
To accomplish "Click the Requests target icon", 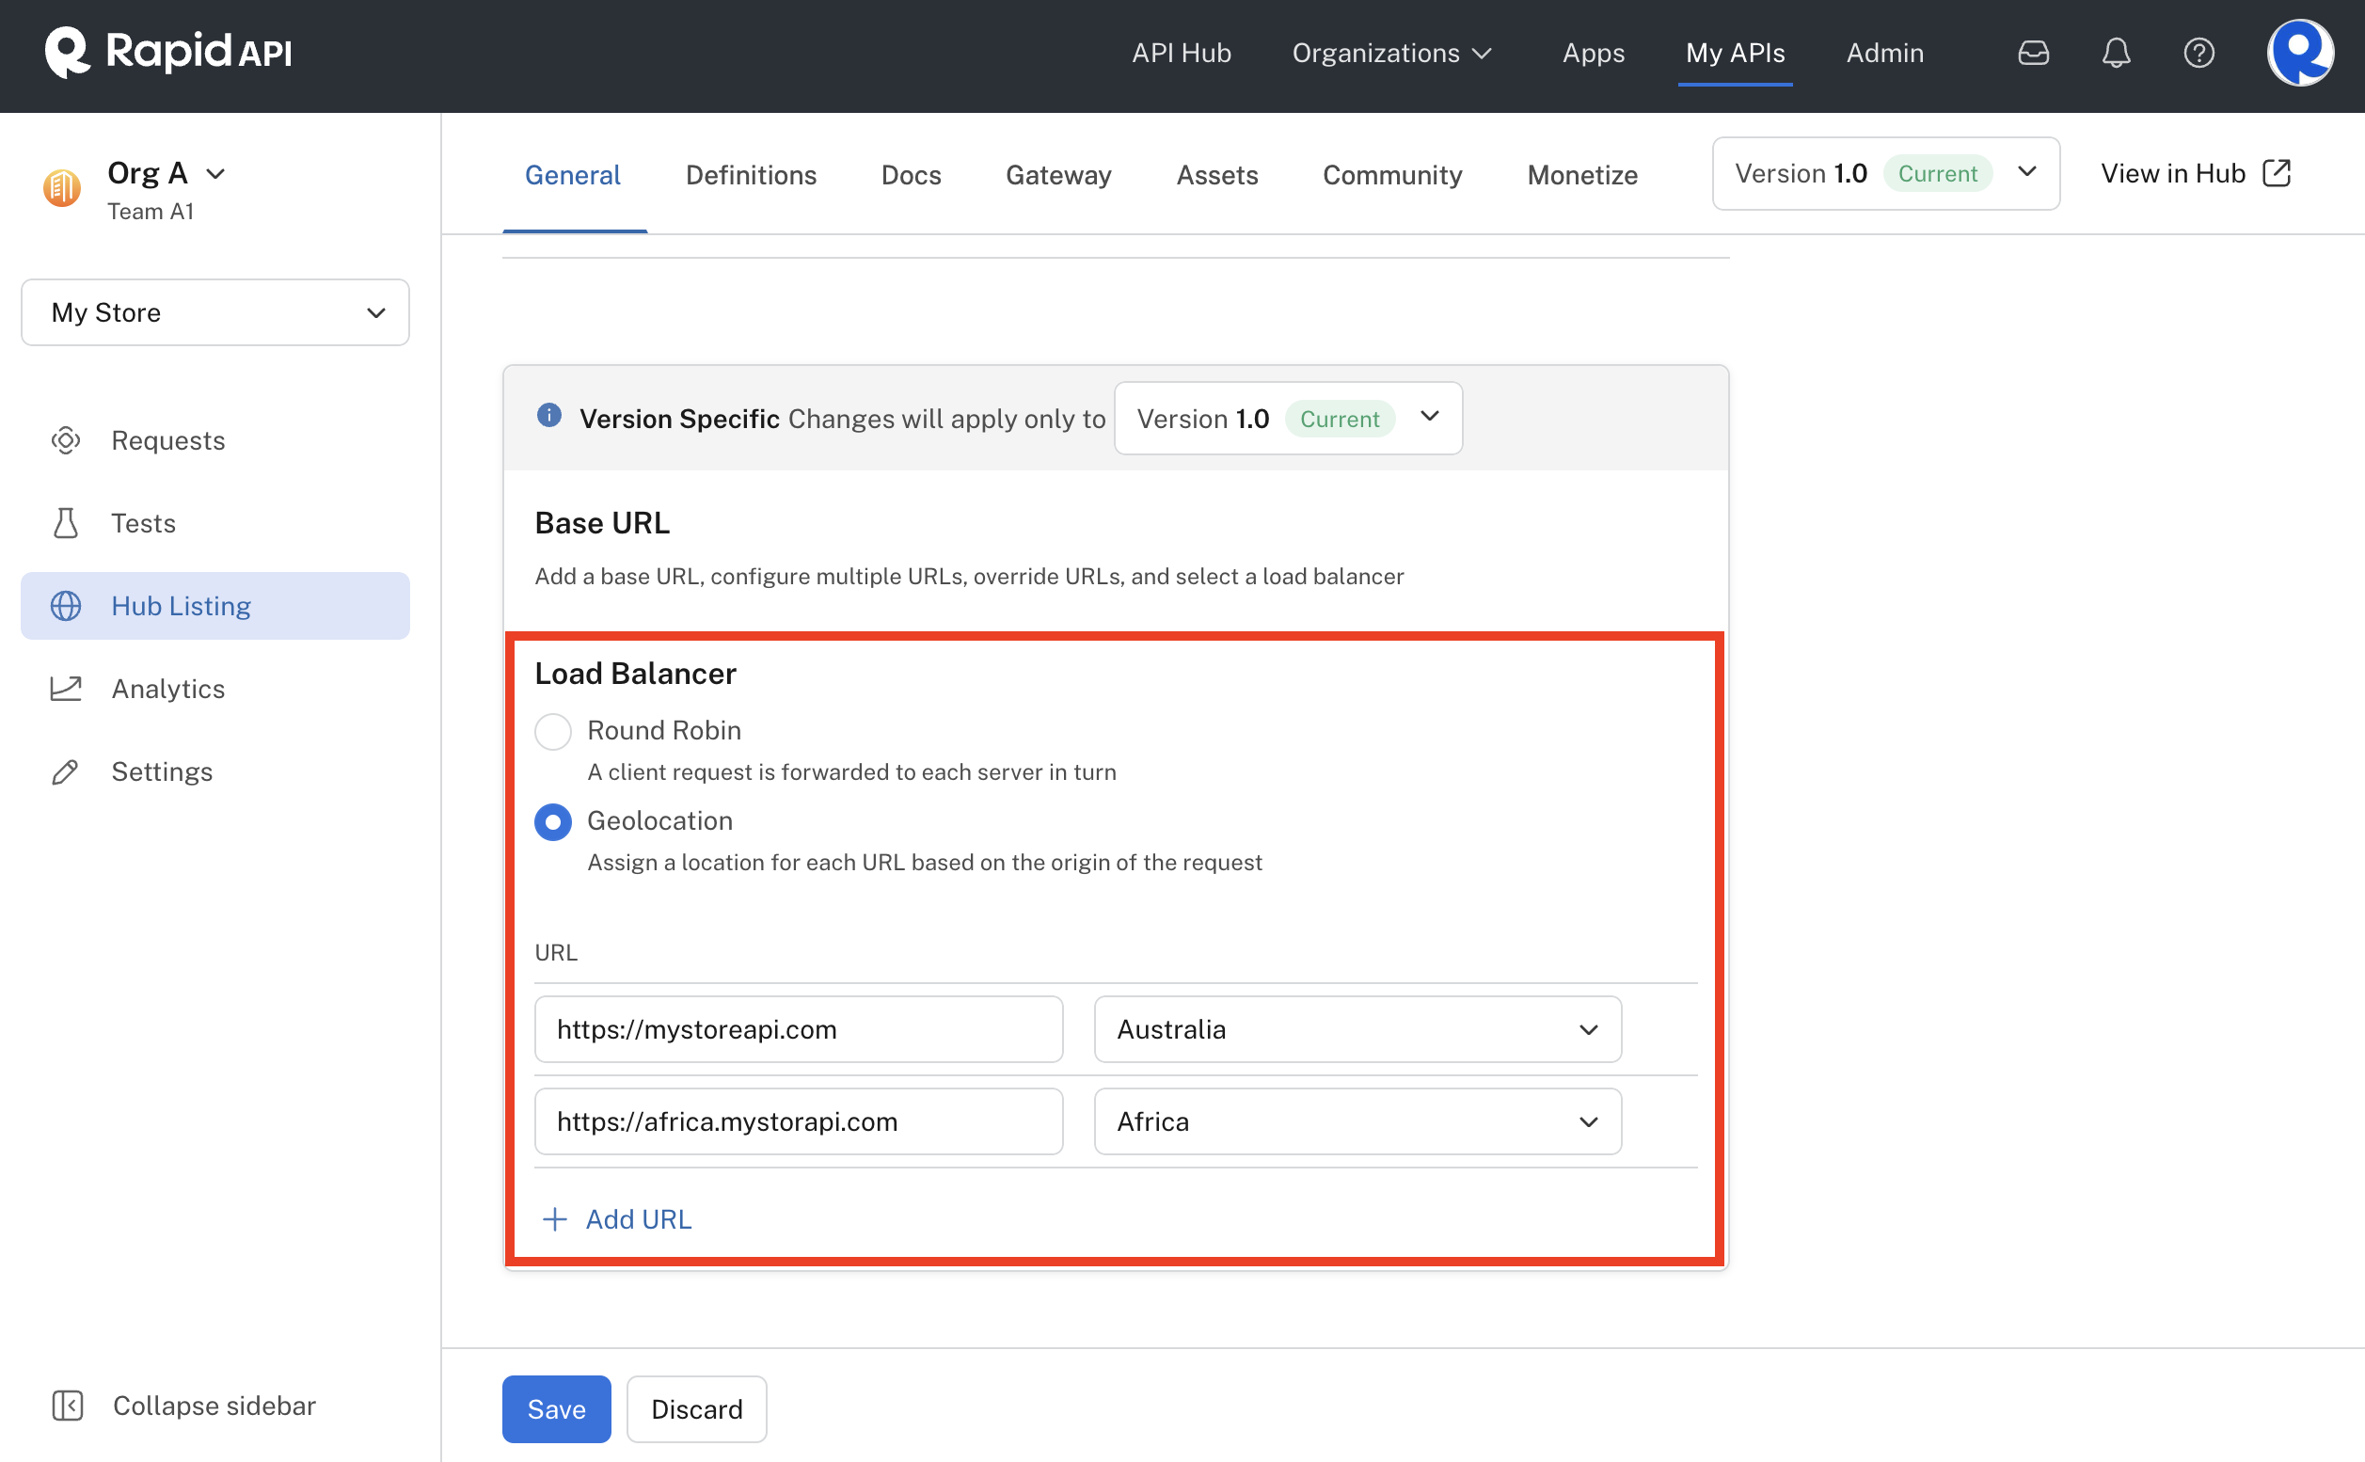I will pos(66,441).
